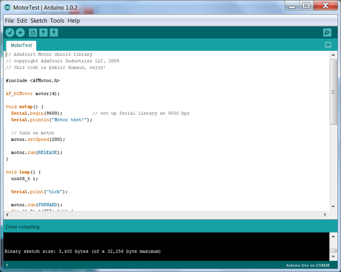341x272 pixels.
Task: Create a new sketch using the toolbar icon
Action: 33,32
